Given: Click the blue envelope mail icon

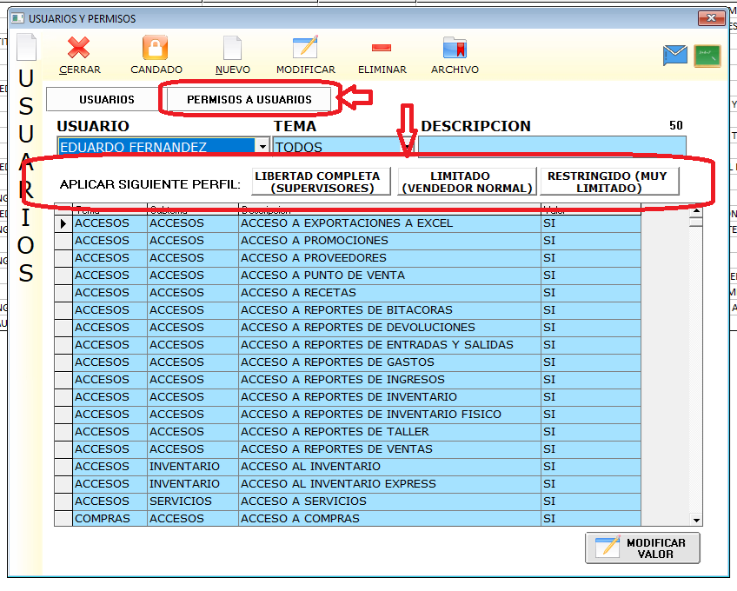Looking at the screenshot, I should coord(675,56).
